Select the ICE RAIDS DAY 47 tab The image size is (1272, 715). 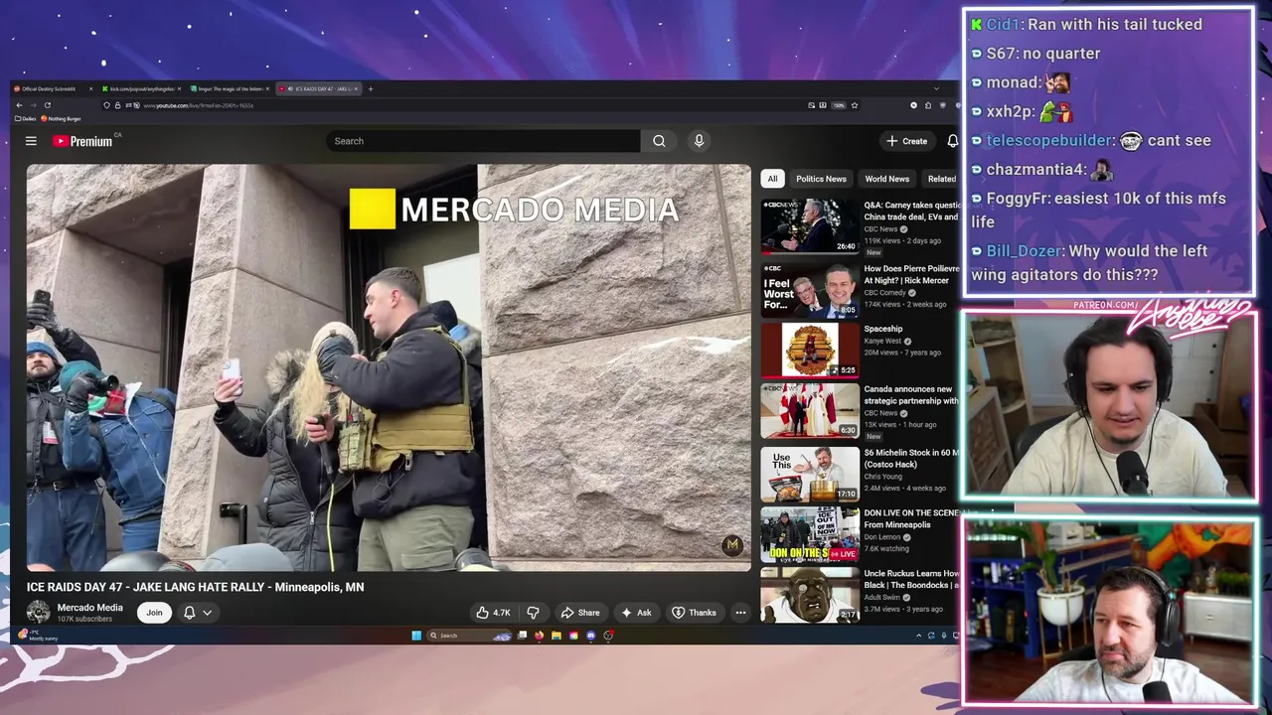coord(319,88)
